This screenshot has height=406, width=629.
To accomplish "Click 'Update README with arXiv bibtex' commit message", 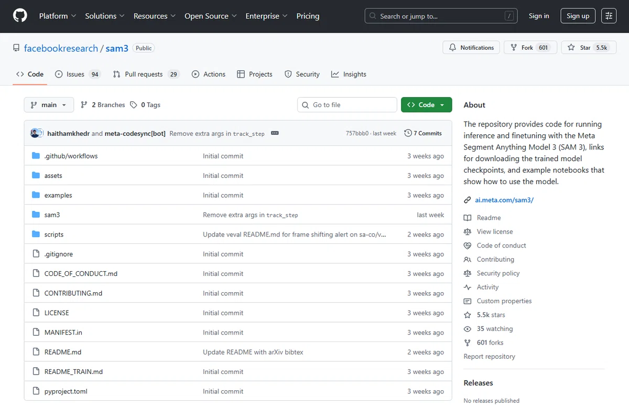I will click(253, 352).
